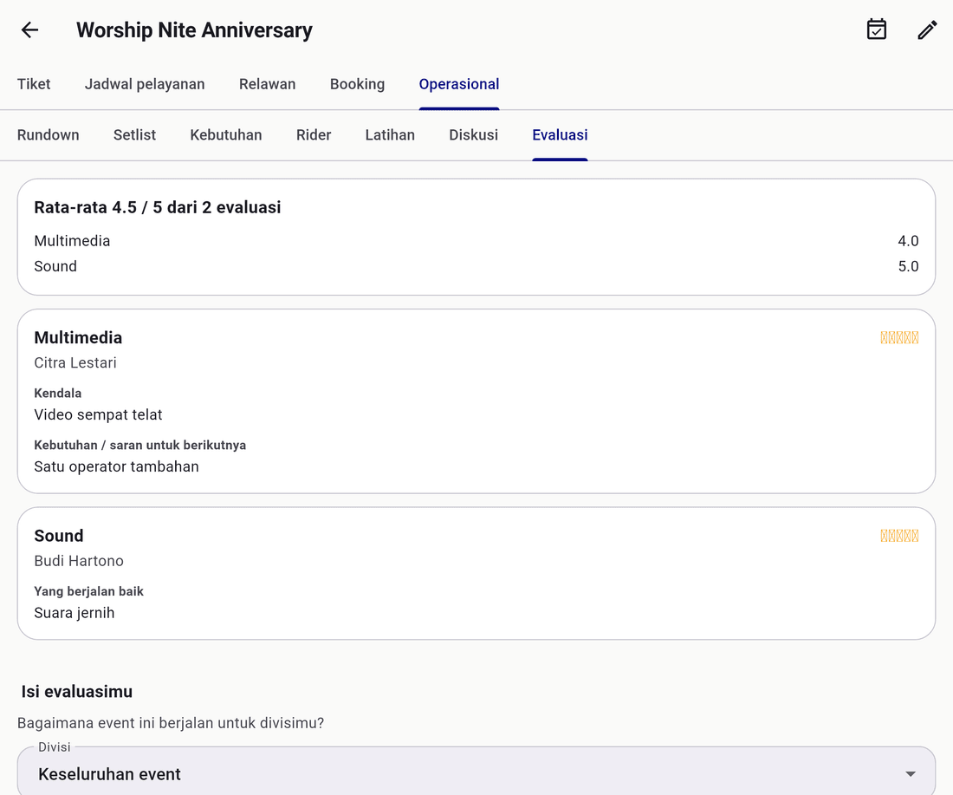Click the pencil edit icon
Screen dimensions: 953x795
(927, 29)
